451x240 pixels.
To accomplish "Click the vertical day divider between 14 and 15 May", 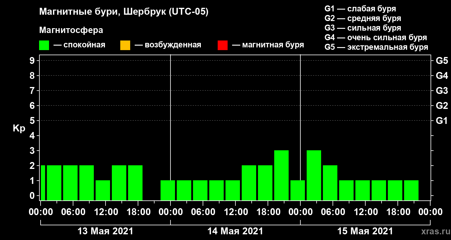I will [x=300, y=127].
